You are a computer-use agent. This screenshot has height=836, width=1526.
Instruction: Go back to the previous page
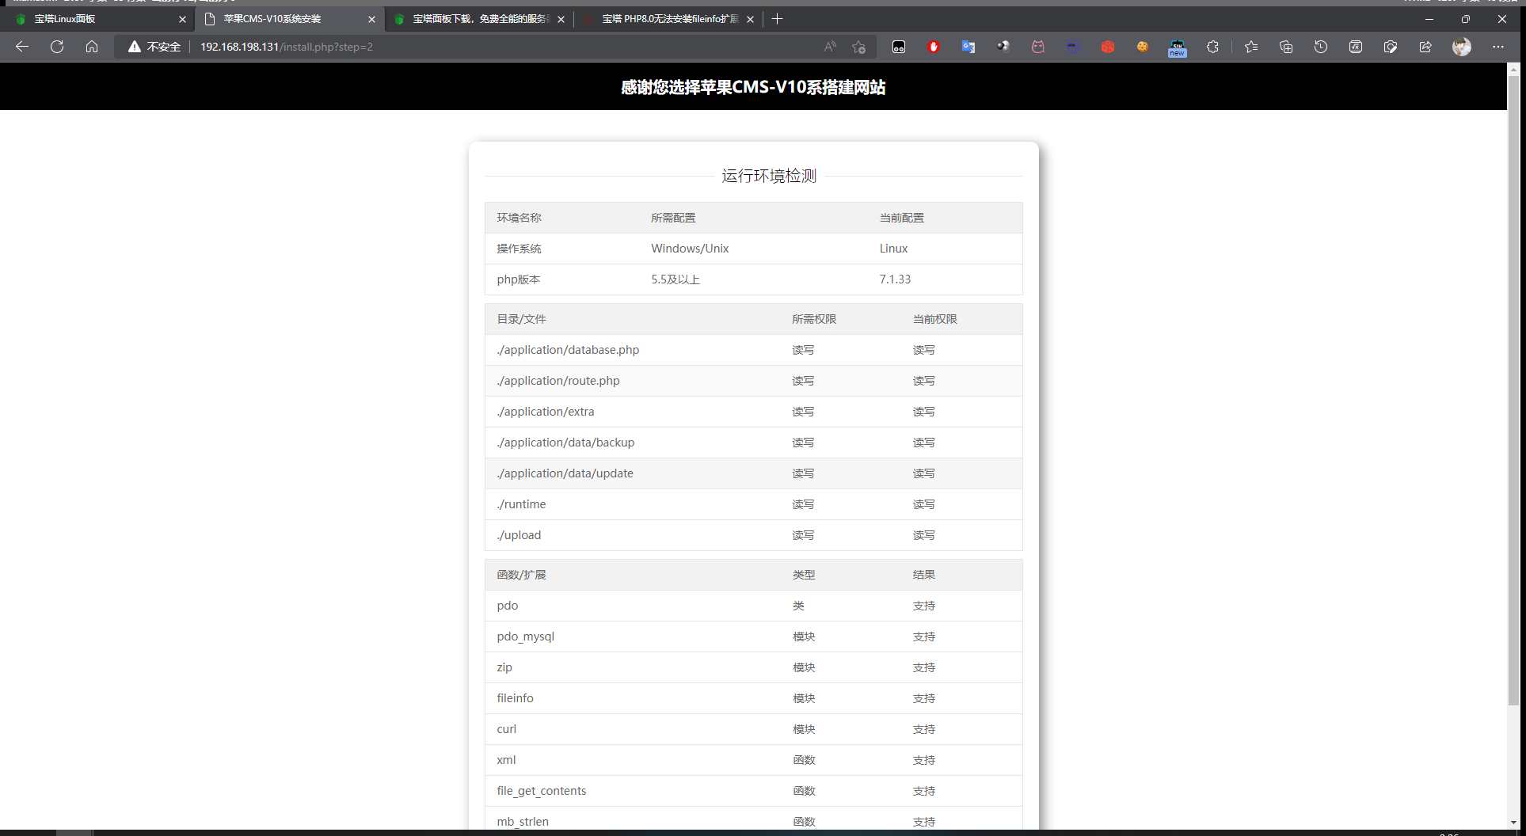pyautogui.click(x=22, y=47)
